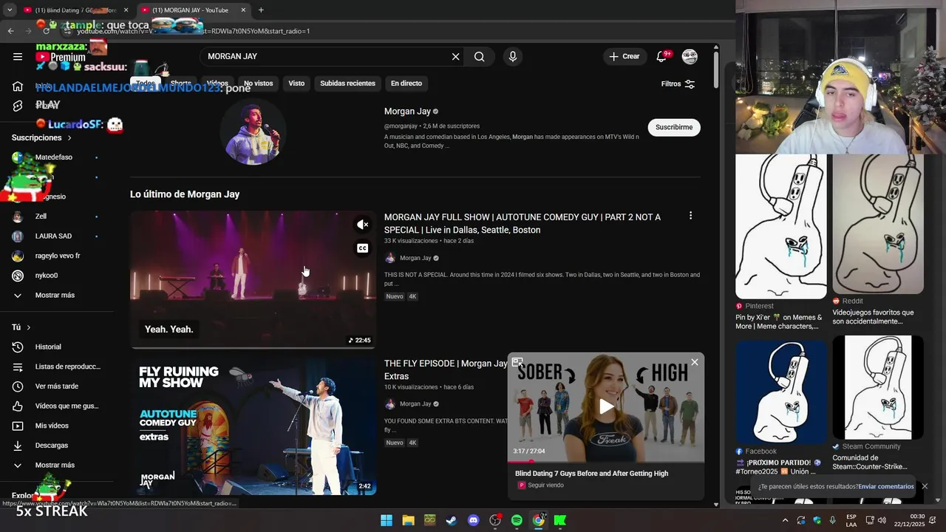Toggle captions on the FULL SHOW preview

[x=362, y=248]
